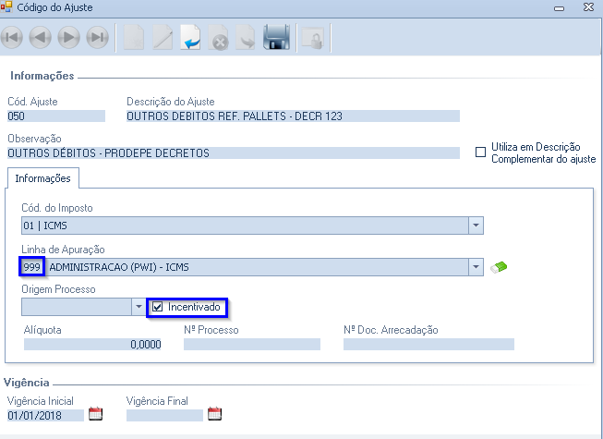Close the Código do Ajuste window
Viewport: 603px width, 439px height.
click(x=588, y=6)
